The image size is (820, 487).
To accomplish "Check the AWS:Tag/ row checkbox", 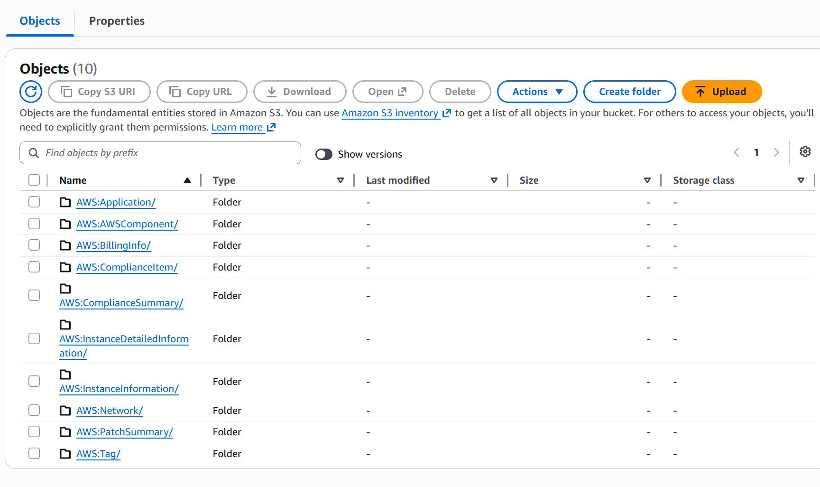I will 34,453.
